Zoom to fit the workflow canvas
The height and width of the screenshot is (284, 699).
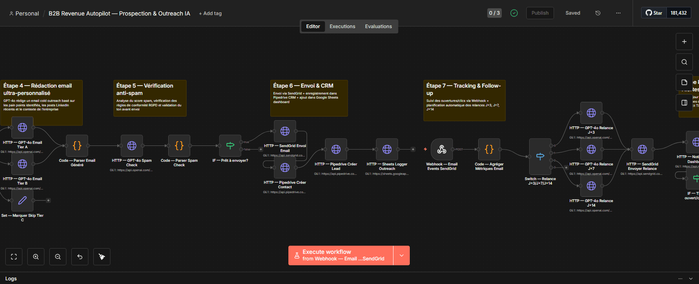coord(14,257)
